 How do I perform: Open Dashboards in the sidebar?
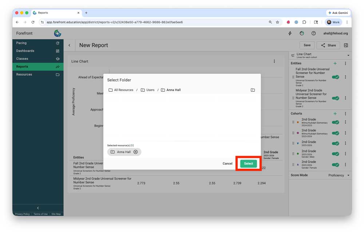point(25,51)
